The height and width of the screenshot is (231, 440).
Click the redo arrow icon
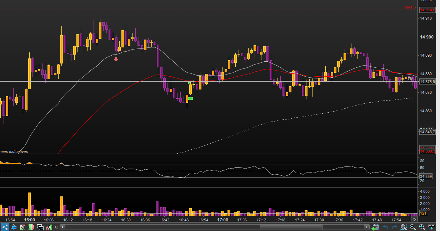tap(395, 227)
